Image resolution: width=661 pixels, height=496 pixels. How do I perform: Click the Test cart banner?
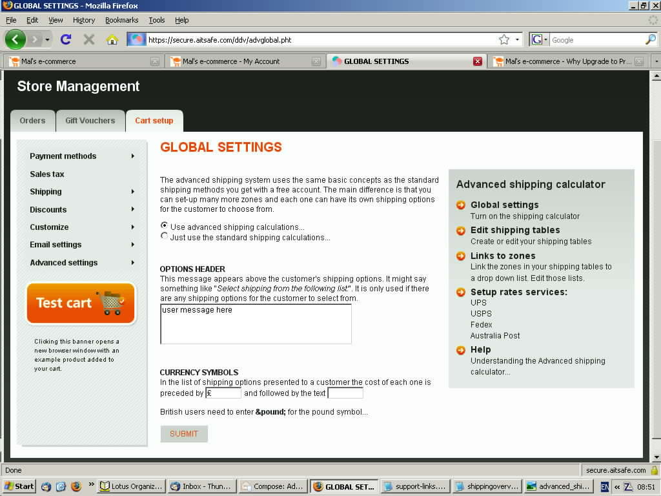(x=81, y=303)
